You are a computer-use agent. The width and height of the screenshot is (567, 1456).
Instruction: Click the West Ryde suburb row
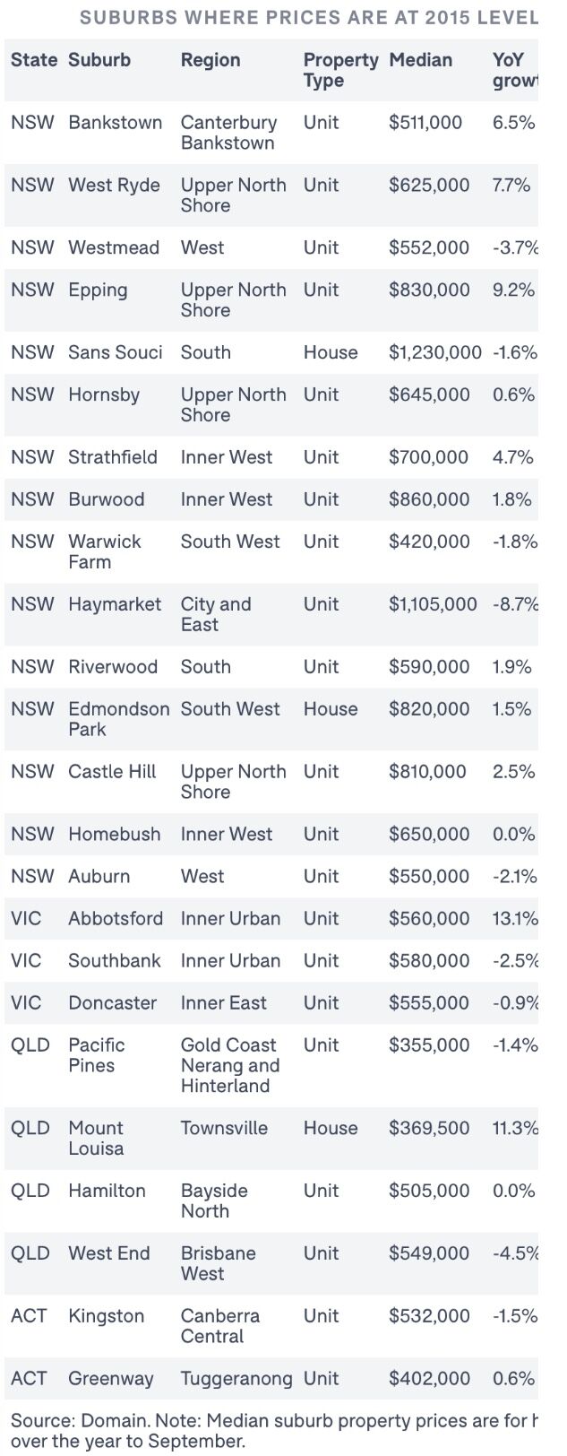271,195
